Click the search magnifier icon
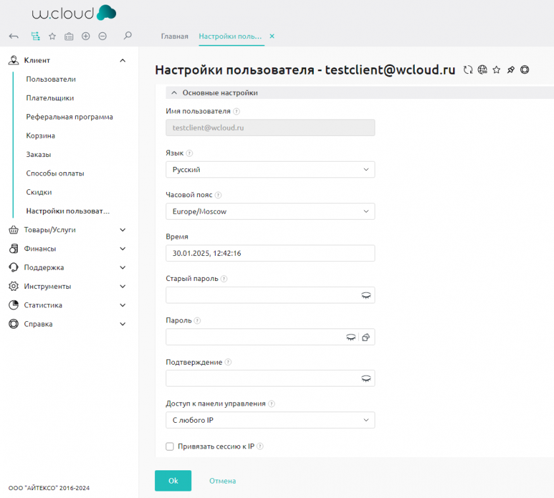 point(128,36)
